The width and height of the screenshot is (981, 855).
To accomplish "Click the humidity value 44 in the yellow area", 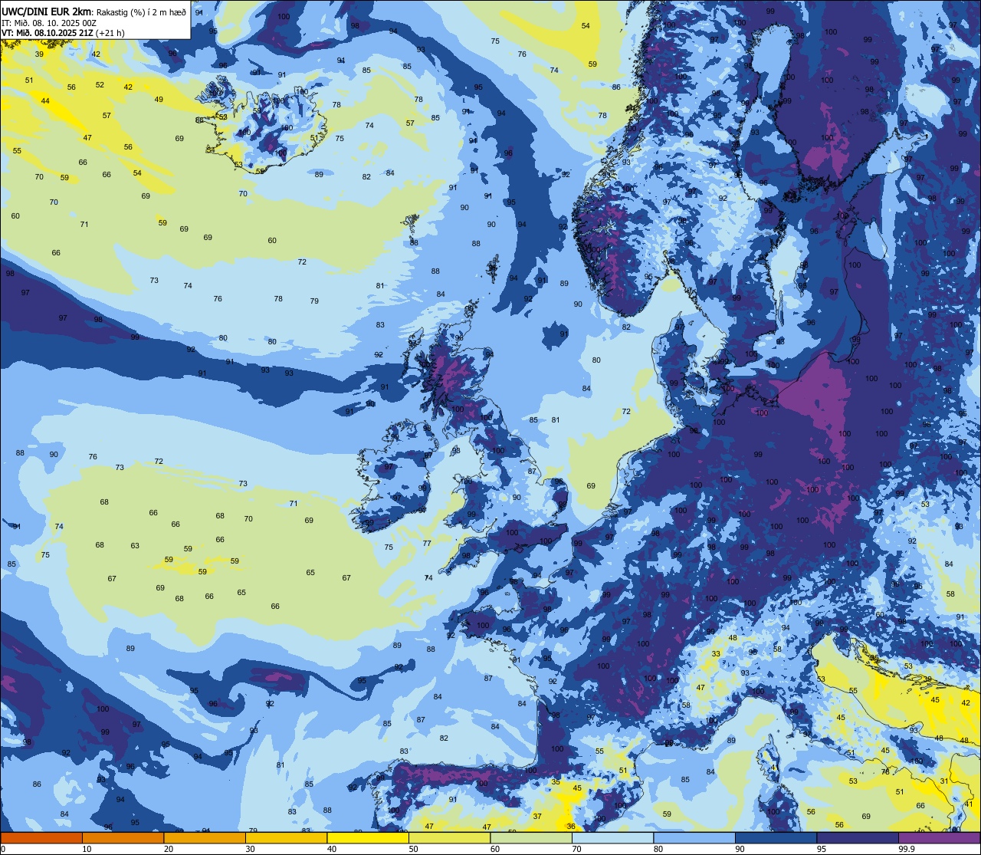I will pyautogui.click(x=45, y=101).
